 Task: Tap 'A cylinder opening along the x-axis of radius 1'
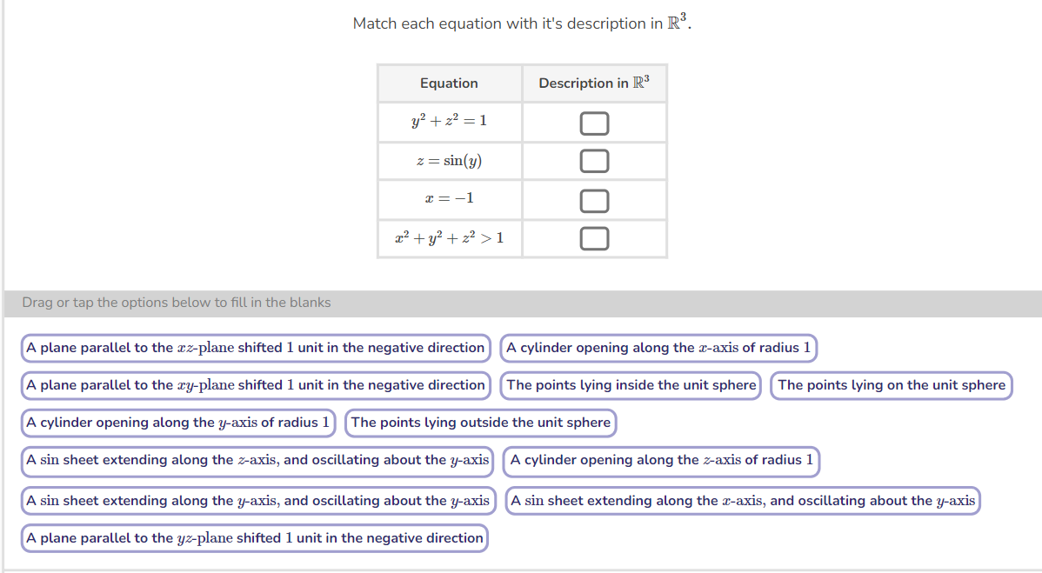pyautogui.click(x=658, y=348)
